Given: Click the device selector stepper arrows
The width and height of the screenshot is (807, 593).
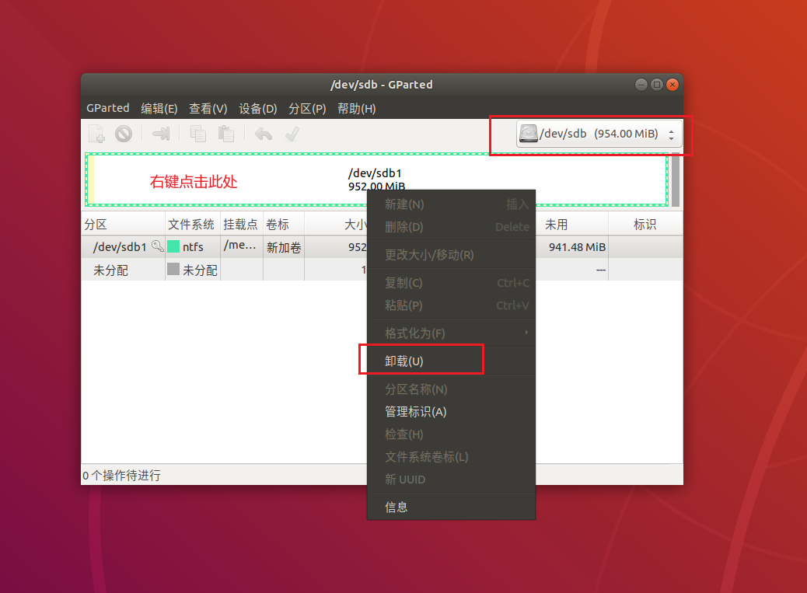Looking at the screenshot, I should pyautogui.click(x=672, y=133).
